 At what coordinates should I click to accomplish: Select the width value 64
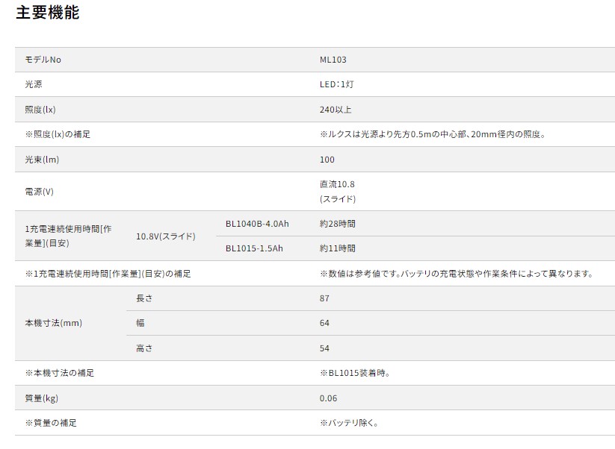pos(324,323)
